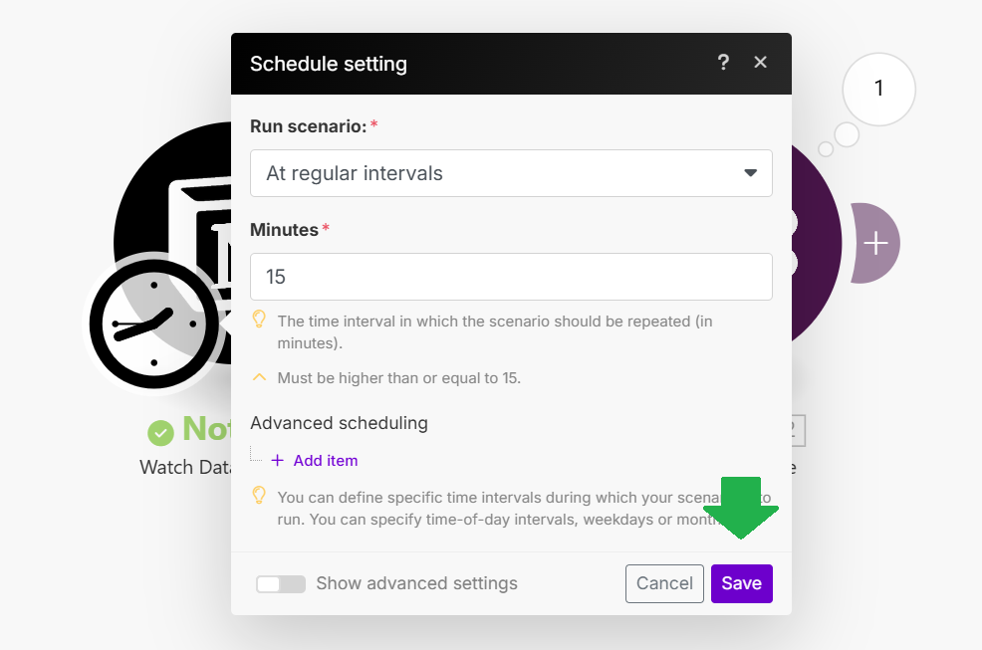
Task: Click the Save button
Action: (742, 583)
